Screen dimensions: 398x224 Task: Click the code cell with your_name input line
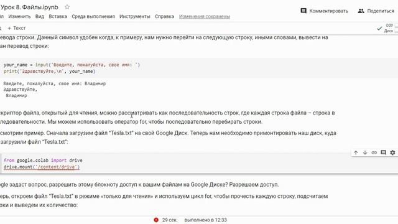[199, 68]
